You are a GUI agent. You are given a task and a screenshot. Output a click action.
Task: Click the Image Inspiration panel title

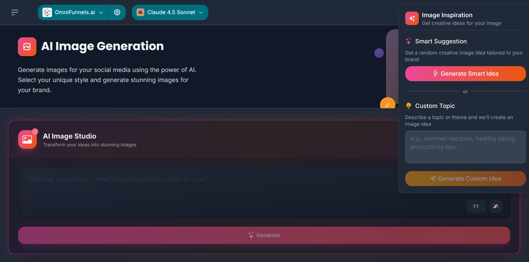(447, 15)
